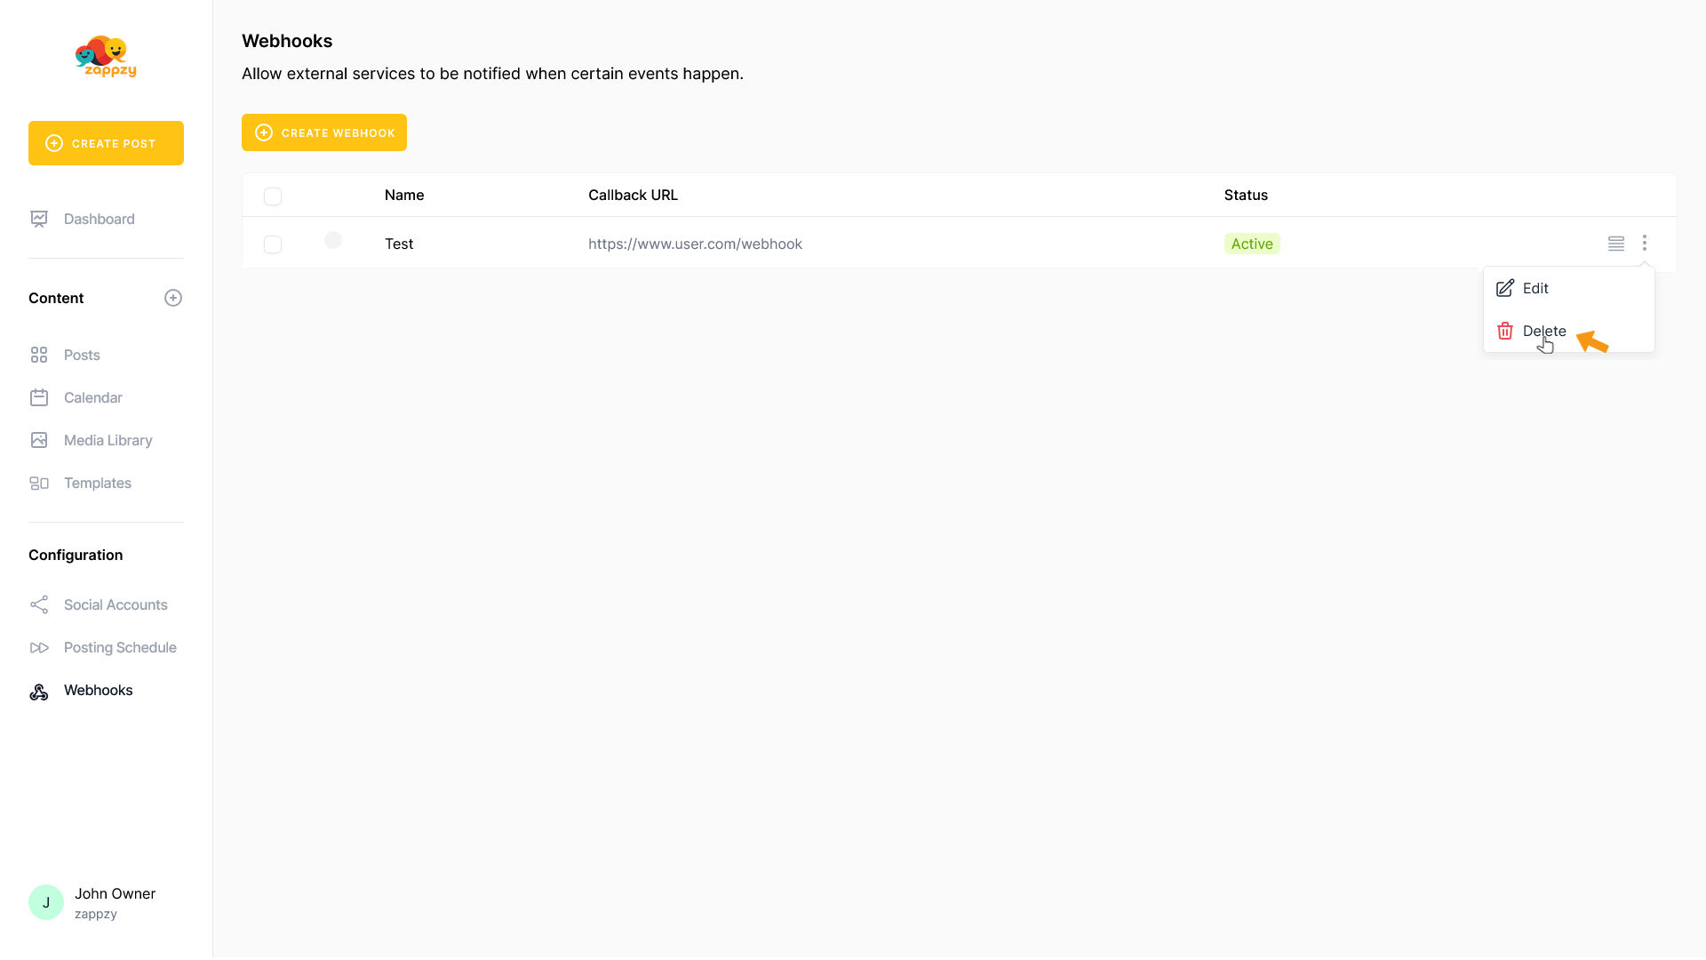Open the Dashboard icon in sidebar
1706x960 pixels.
[39, 219]
